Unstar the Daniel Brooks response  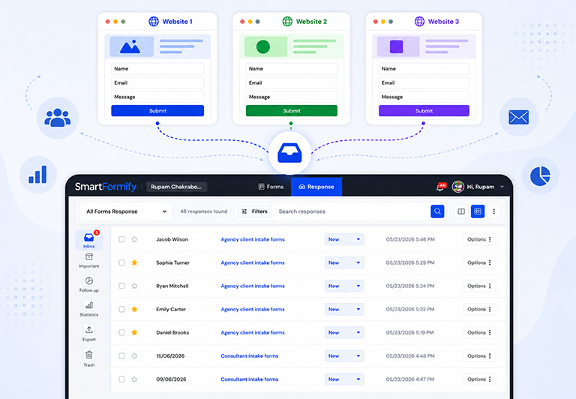pos(134,332)
